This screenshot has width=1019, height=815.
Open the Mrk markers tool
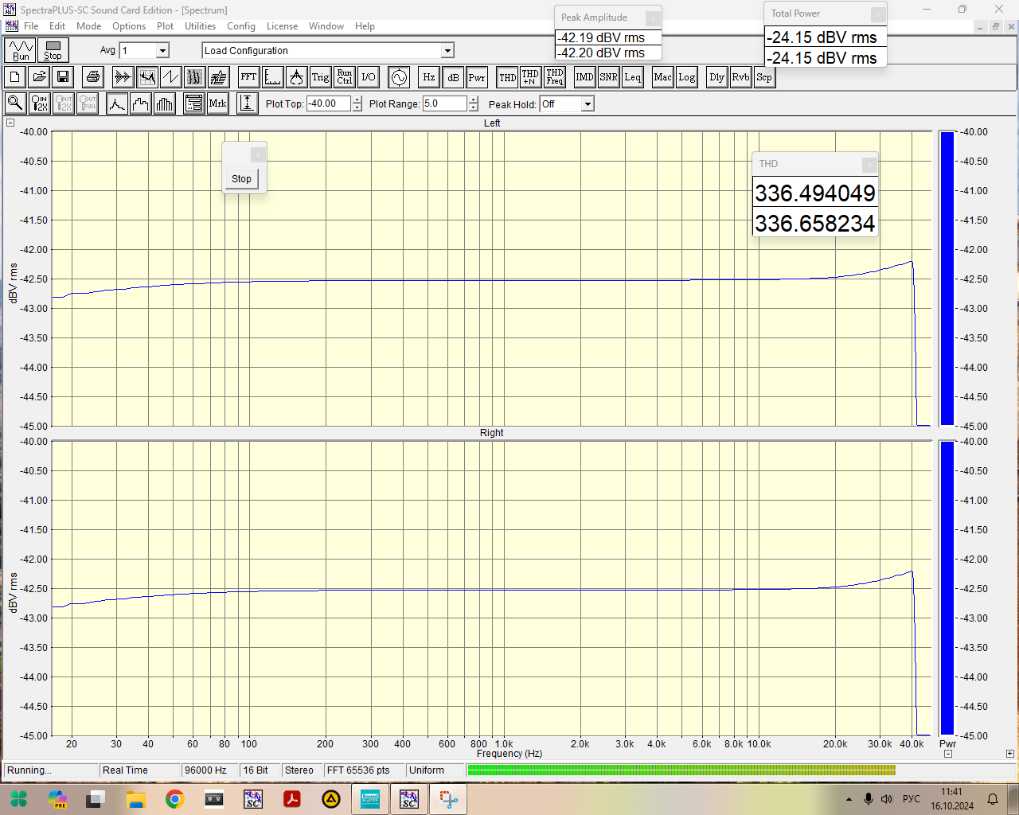(217, 103)
